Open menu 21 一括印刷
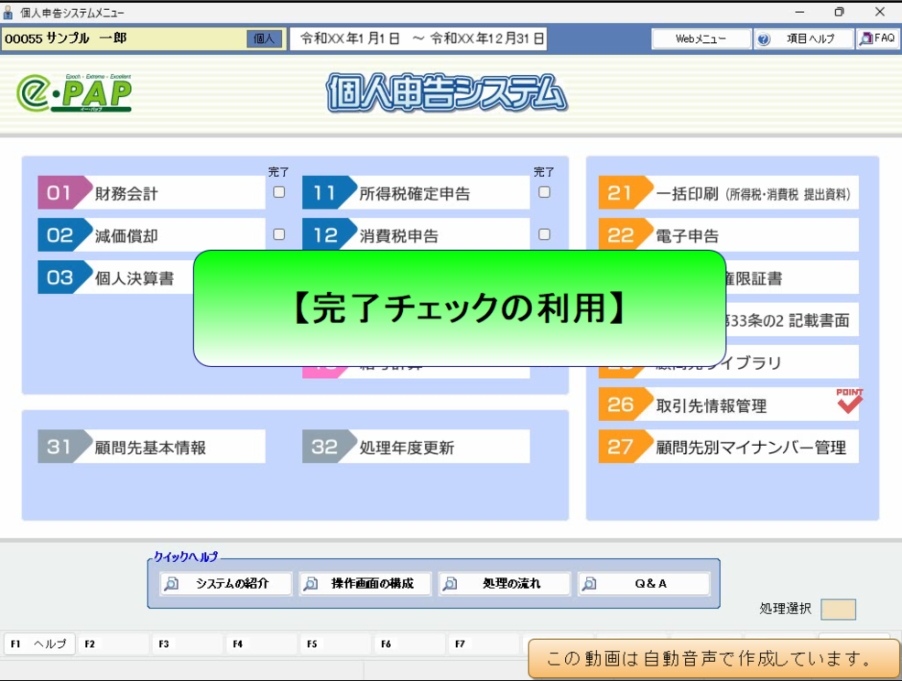The width and height of the screenshot is (902, 681). pyautogui.click(x=729, y=193)
